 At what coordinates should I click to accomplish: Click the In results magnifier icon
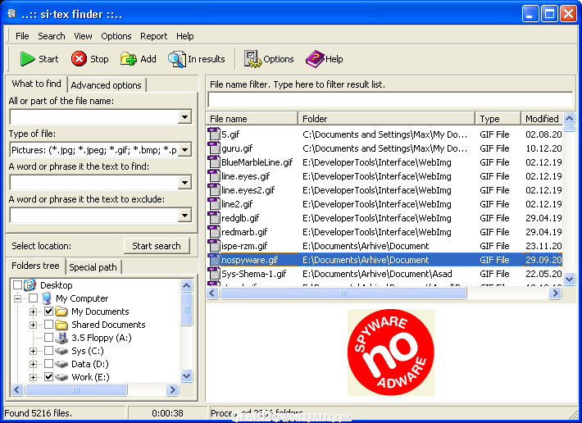(x=177, y=59)
